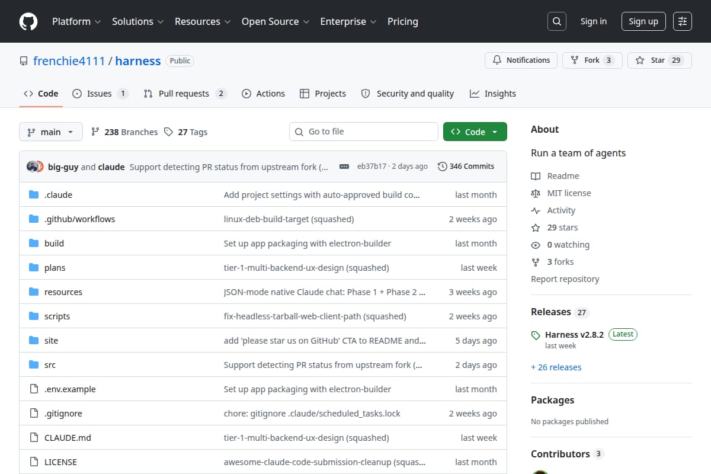
Task: Open the green Code dropdown button
Action: click(x=475, y=132)
